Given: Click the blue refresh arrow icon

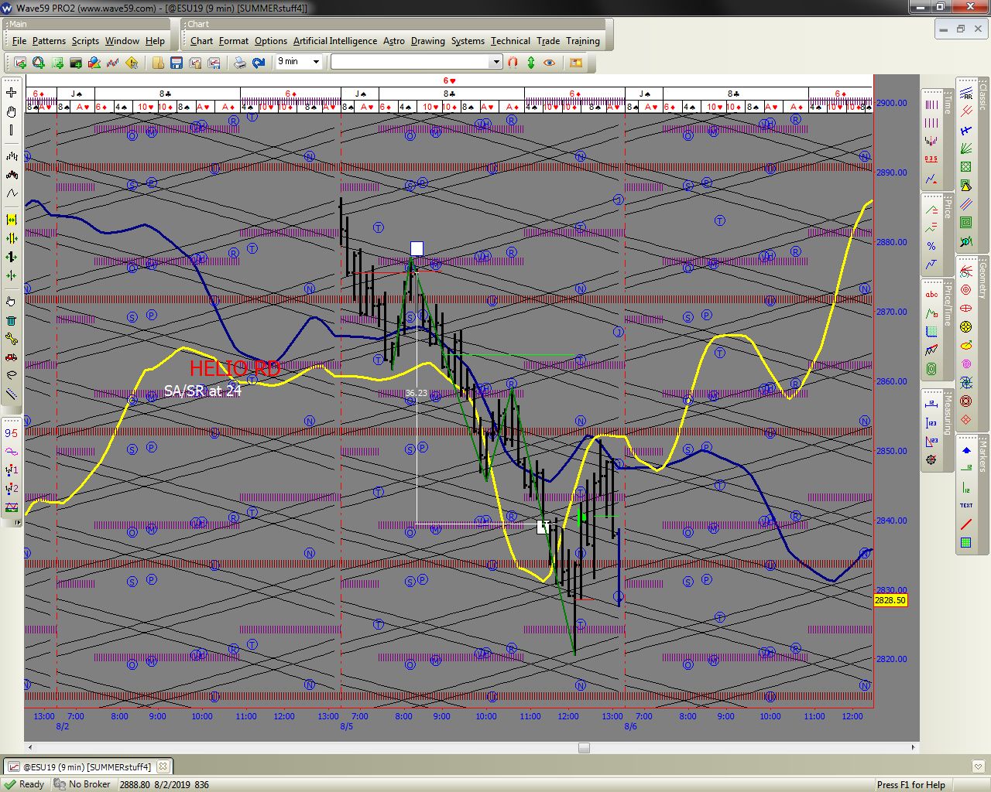Looking at the screenshot, I should click(259, 63).
